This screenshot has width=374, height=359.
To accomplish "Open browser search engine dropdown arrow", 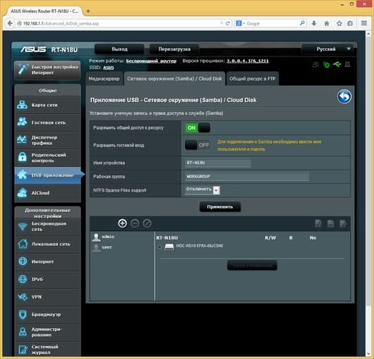I will pyautogui.click(x=243, y=23).
